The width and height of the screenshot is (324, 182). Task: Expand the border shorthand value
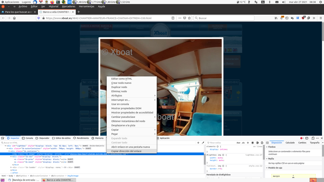(x=219, y=169)
